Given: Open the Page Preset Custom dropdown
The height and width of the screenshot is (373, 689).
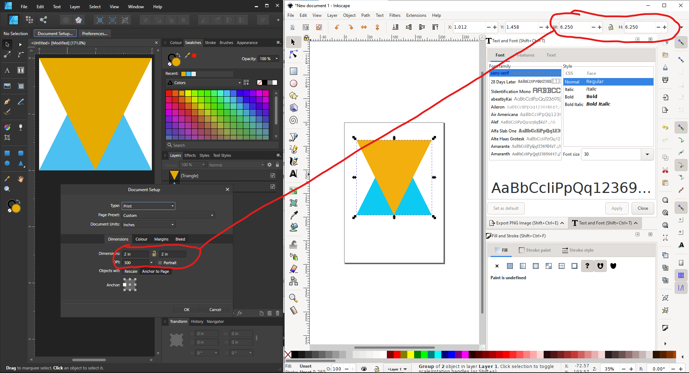Looking at the screenshot, I should [168, 215].
